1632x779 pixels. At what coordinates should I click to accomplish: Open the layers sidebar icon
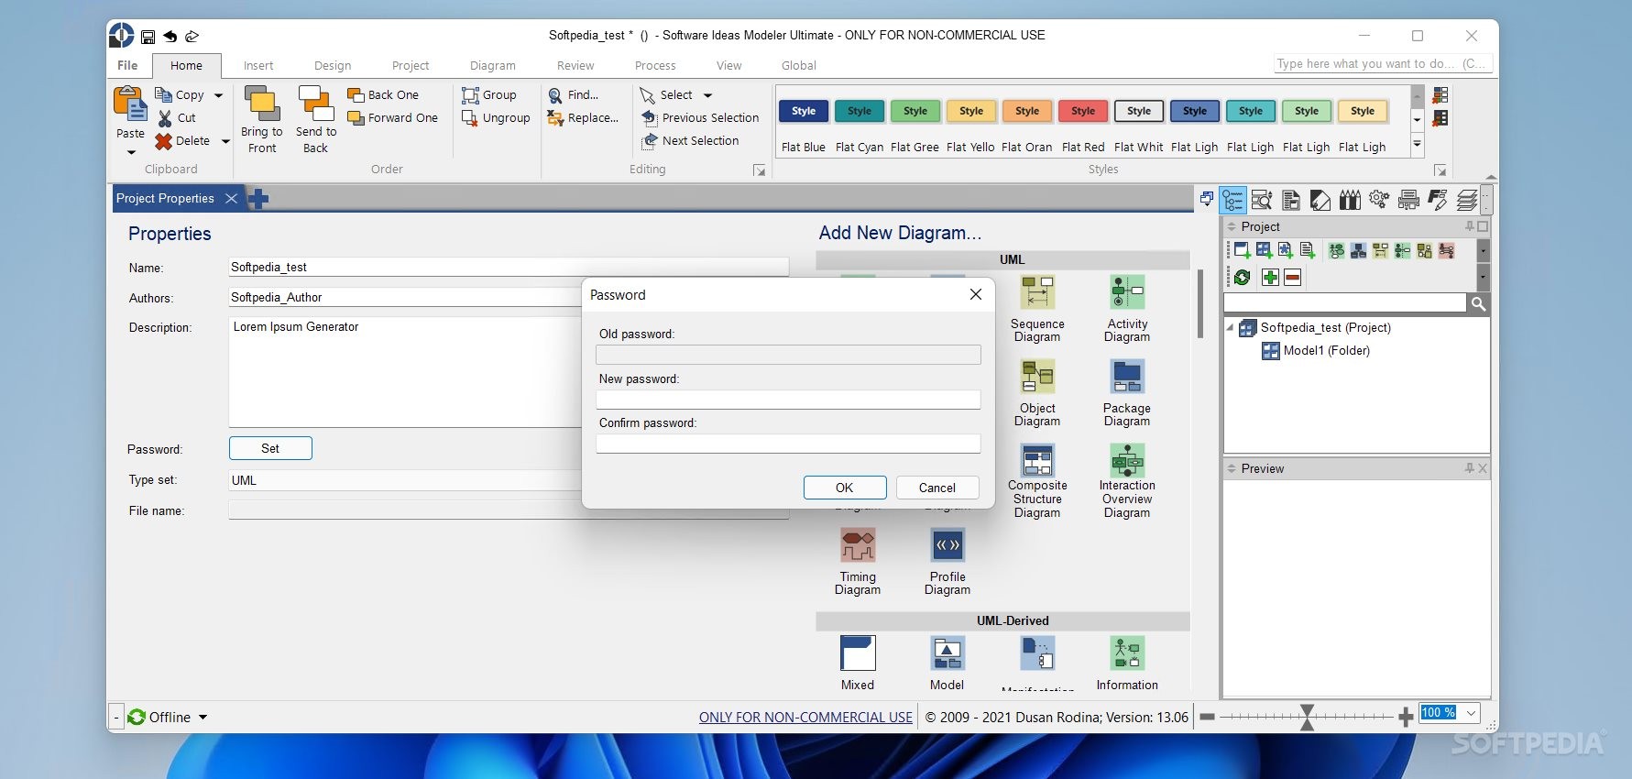1467,200
